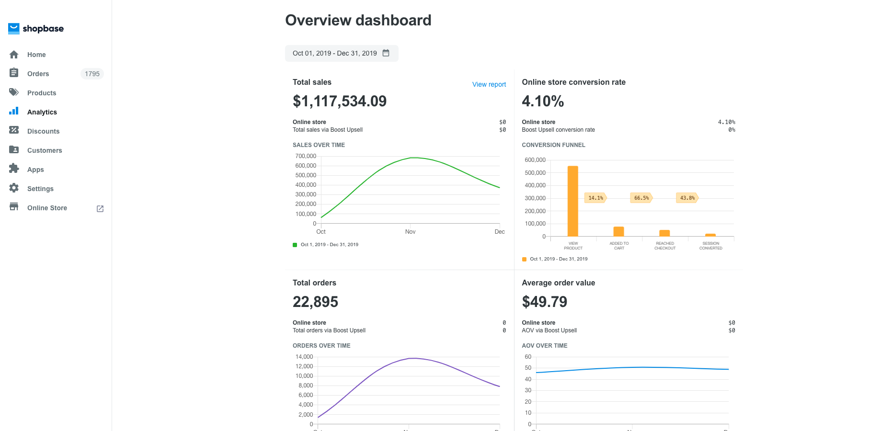
Task: Click the shopbase logo icon
Action: [14, 29]
